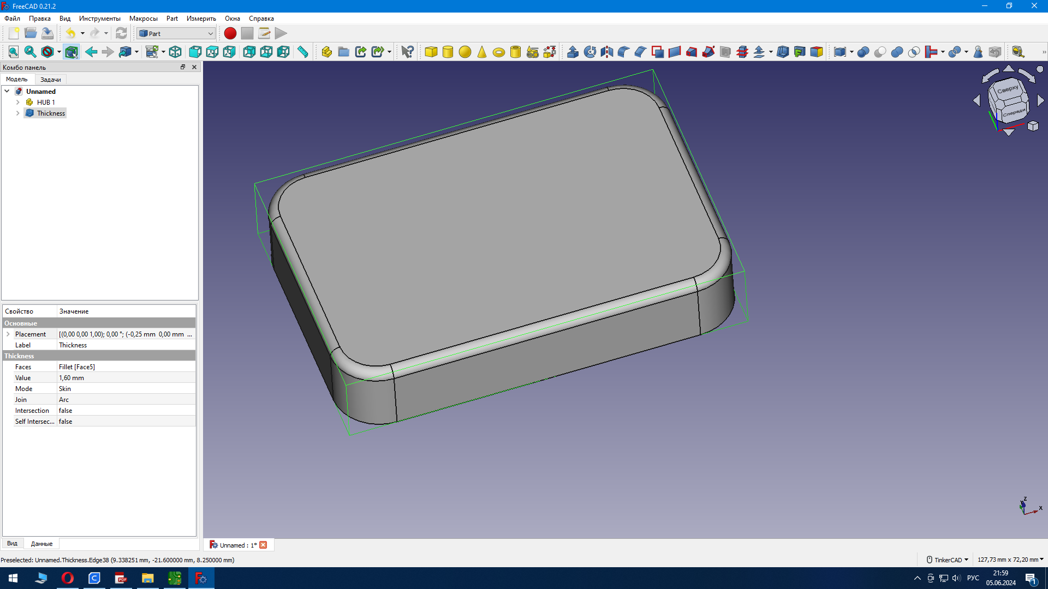Screen dimensions: 1048x589
Task: Edit the Value field showing 1,60 mm
Action: (x=126, y=377)
